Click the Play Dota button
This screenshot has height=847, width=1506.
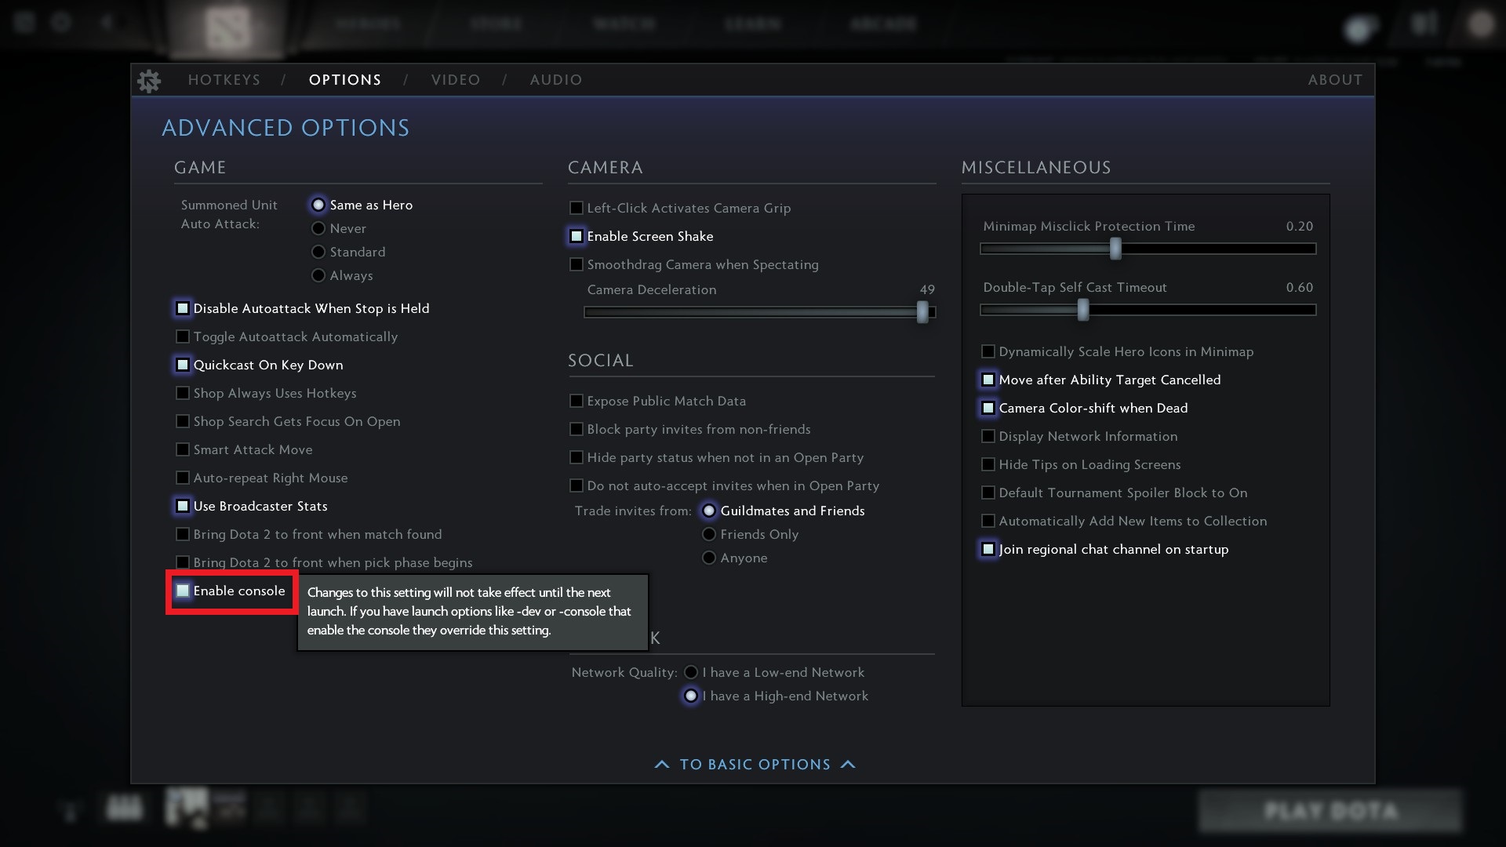[x=1330, y=811]
